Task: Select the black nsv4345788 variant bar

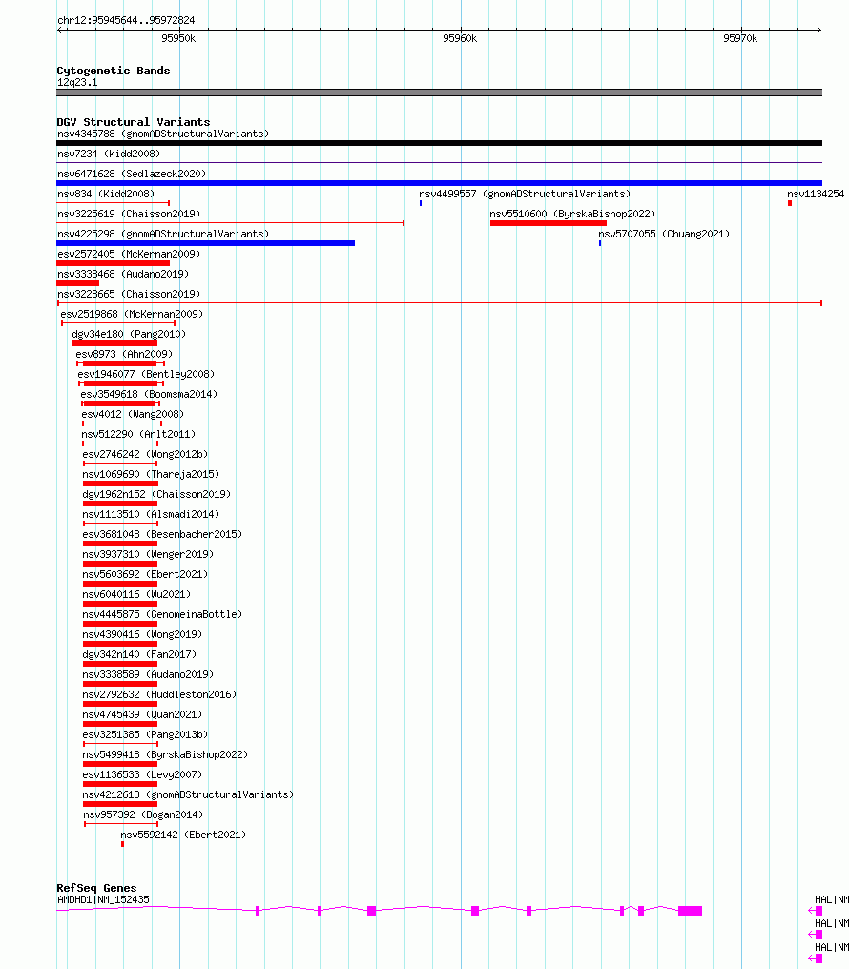Action: (440, 143)
